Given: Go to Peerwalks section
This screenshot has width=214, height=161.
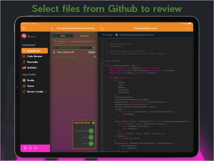Looking at the screenshot, I should tap(33, 62).
